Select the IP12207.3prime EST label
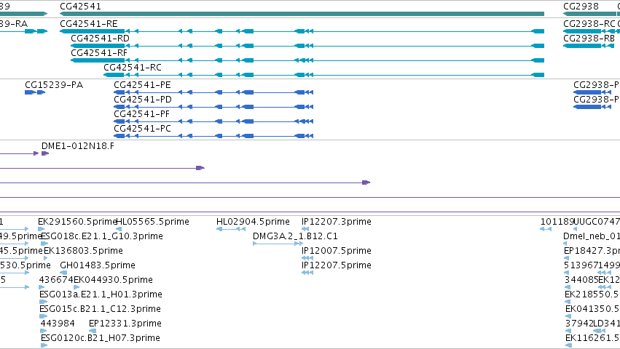Image resolution: width=620 pixels, height=349 pixels. pyautogui.click(x=337, y=222)
